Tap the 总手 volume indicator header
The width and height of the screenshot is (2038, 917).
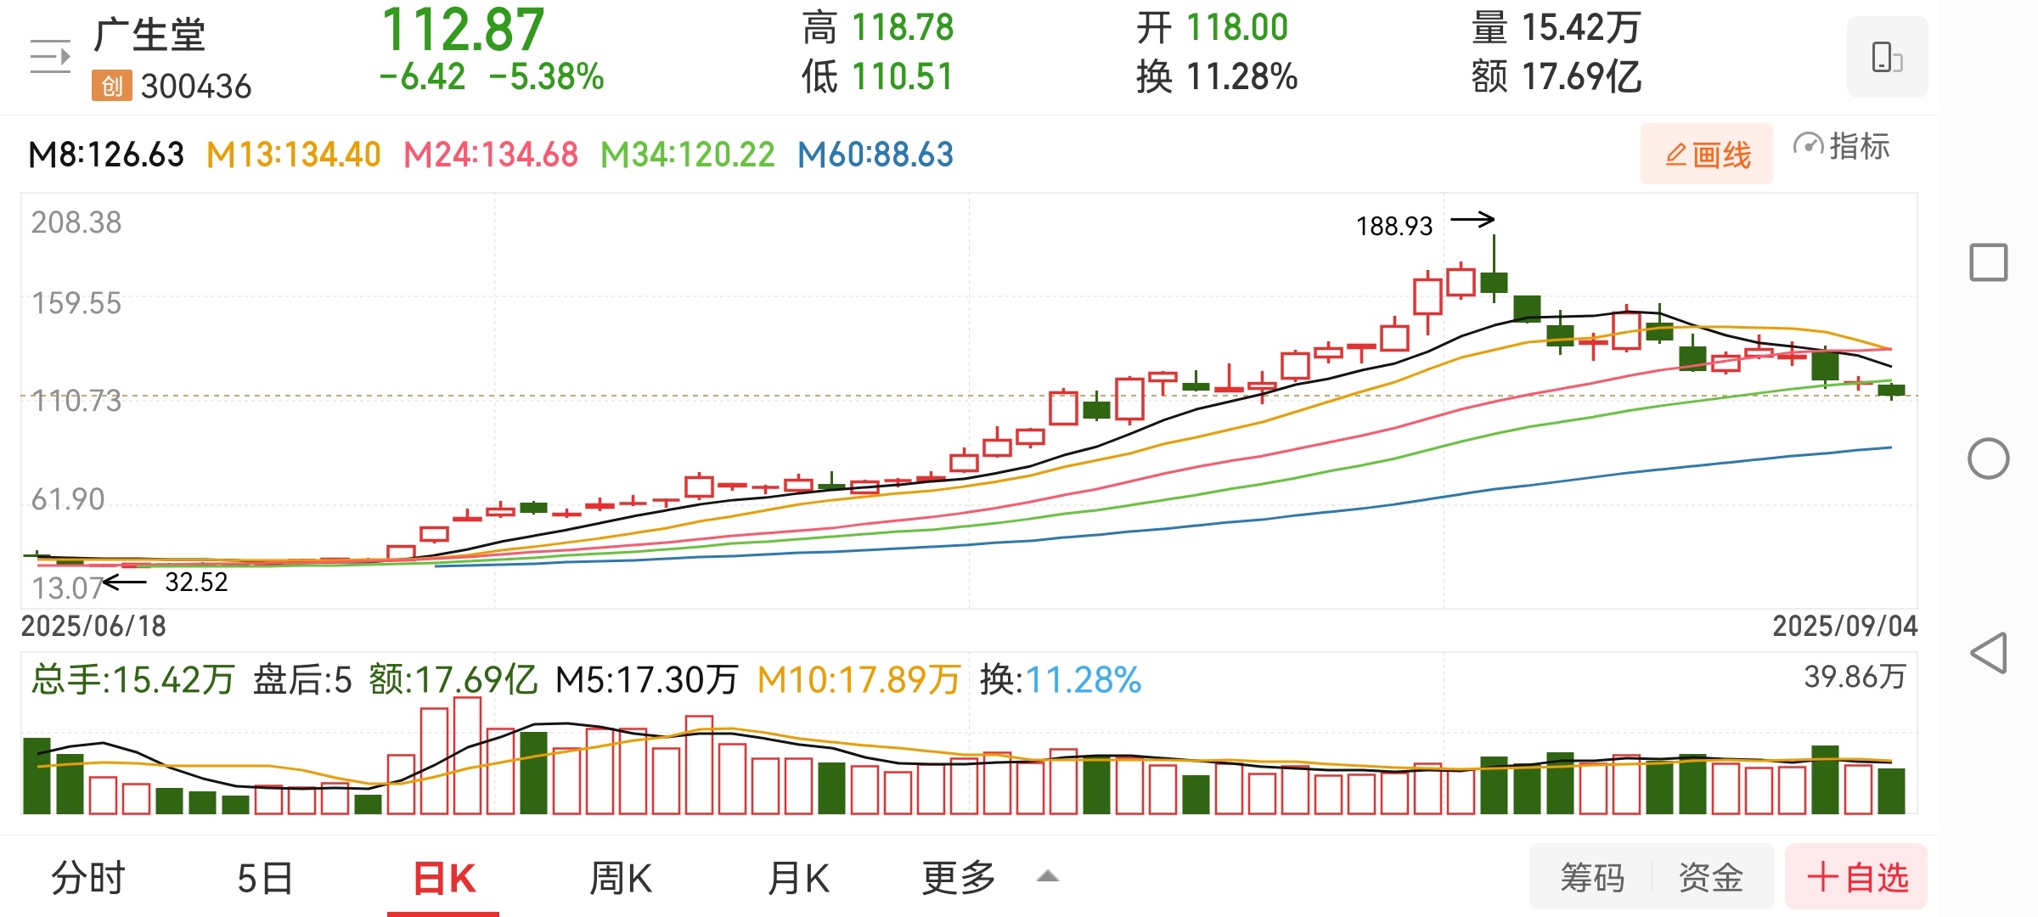(132, 680)
